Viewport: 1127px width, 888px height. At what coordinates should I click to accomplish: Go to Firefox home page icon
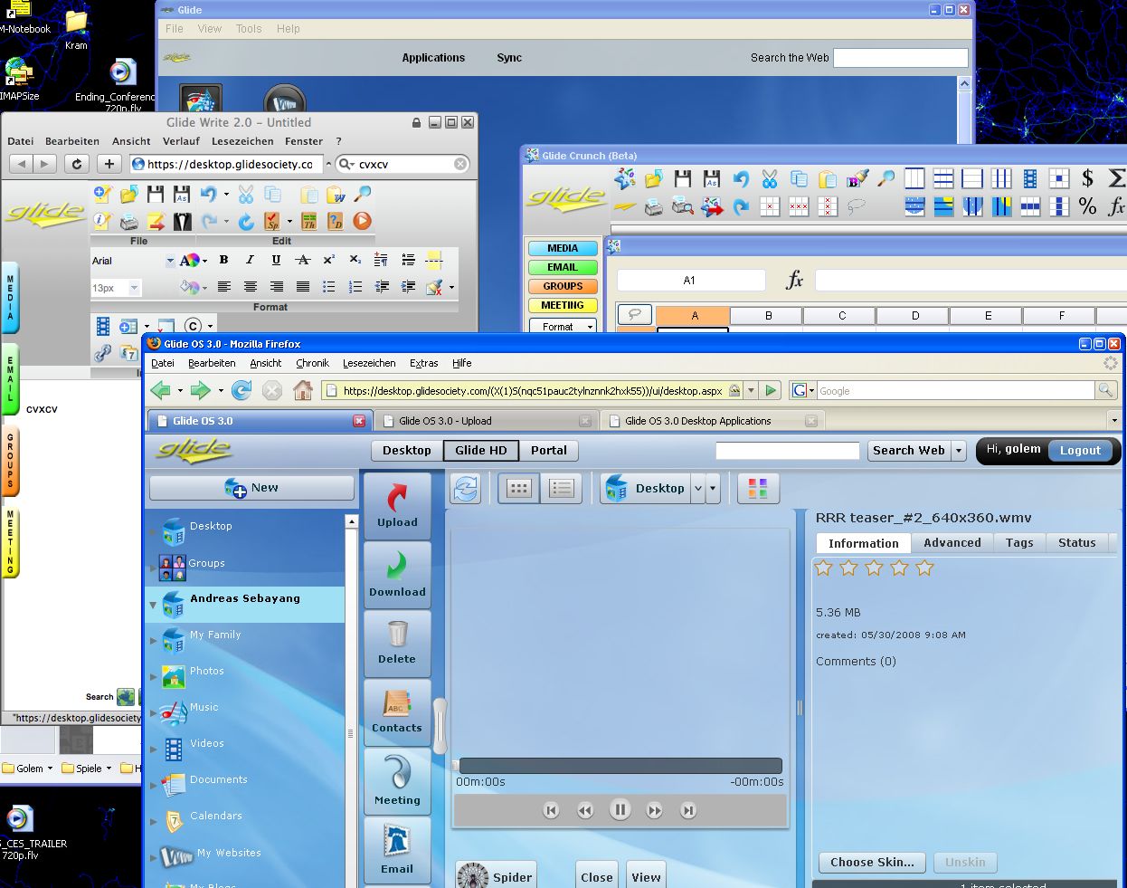click(303, 390)
